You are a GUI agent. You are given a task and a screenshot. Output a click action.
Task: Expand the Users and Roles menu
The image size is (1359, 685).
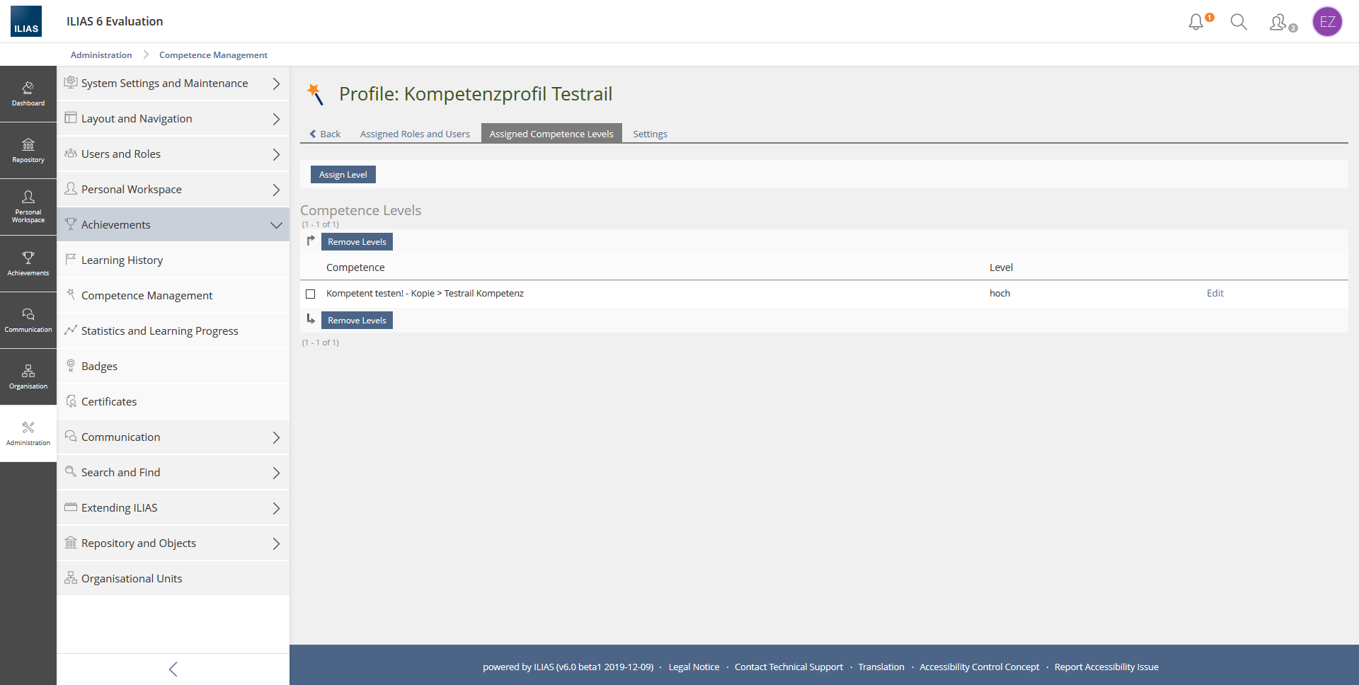(x=173, y=154)
